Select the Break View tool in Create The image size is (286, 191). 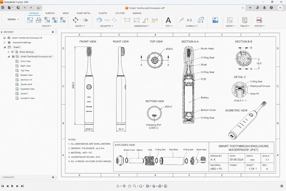tap(63, 20)
